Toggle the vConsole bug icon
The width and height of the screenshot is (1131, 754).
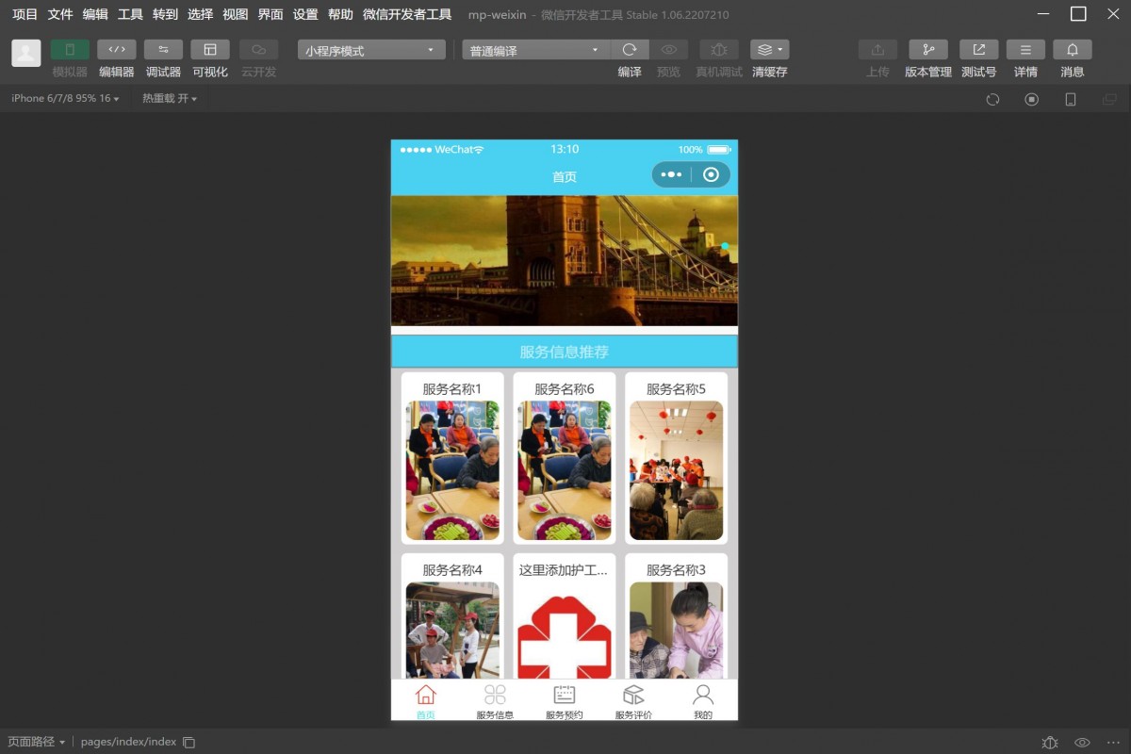(x=1049, y=742)
